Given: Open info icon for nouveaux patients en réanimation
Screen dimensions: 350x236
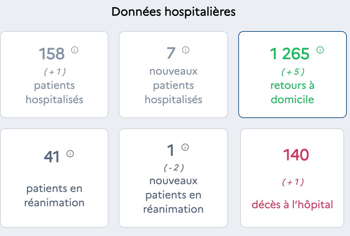Looking at the screenshot, I should [185, 147].
